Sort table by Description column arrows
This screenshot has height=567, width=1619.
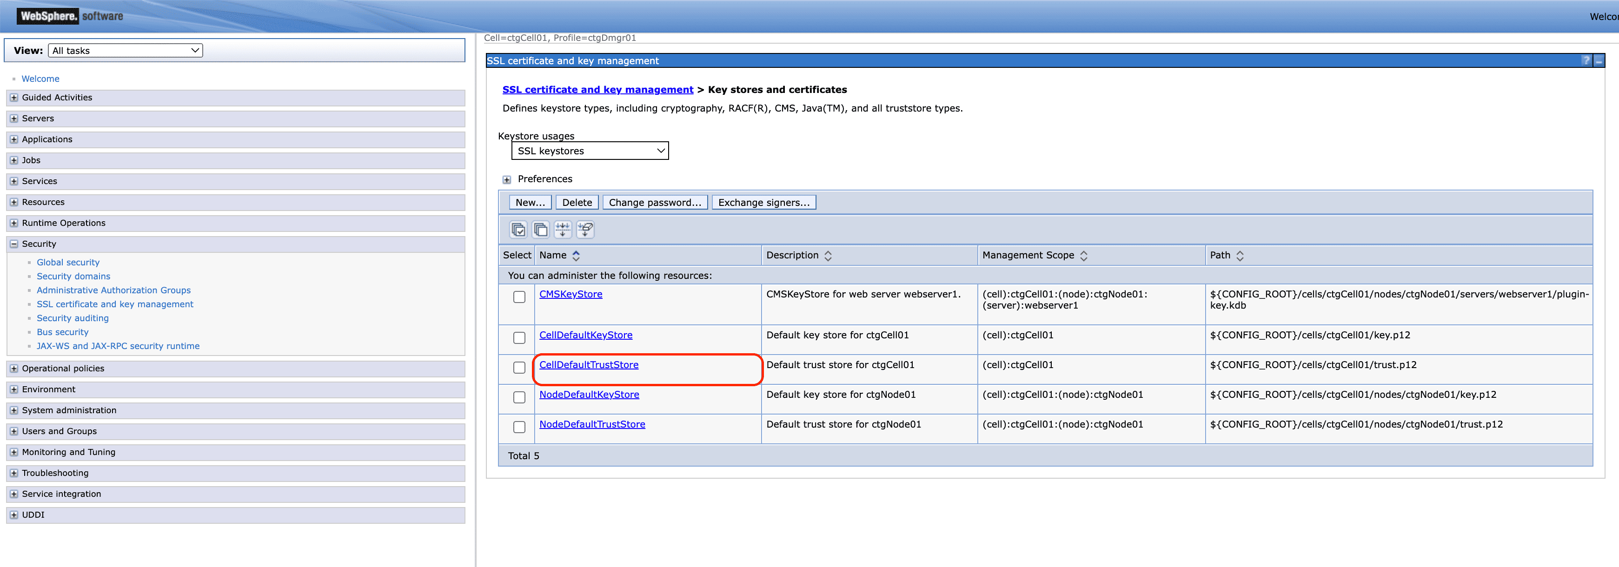point(828,256)
